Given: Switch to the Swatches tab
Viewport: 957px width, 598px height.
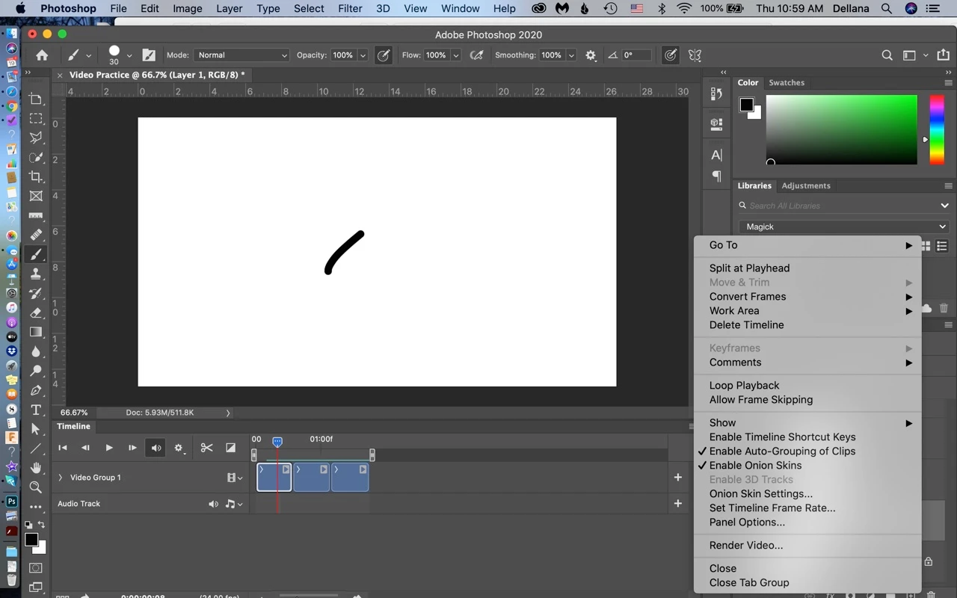Looking at the screenshot, I should click(x=787, y=83).
